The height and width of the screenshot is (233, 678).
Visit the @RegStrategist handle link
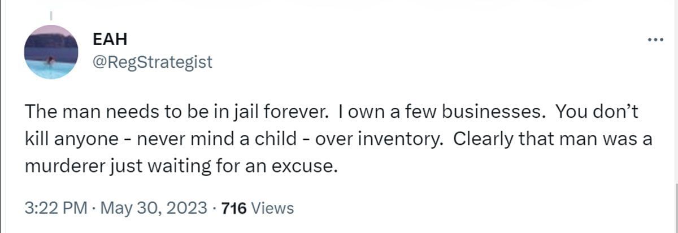[152, 61]
